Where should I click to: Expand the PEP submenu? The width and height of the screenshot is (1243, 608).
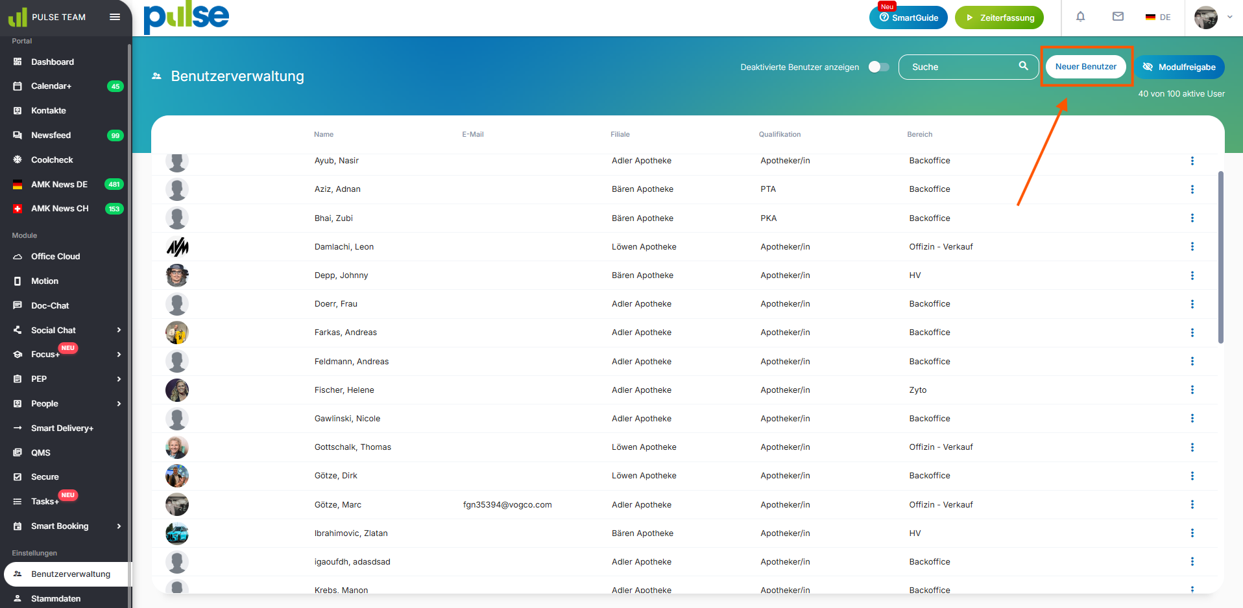click(119, 379)
